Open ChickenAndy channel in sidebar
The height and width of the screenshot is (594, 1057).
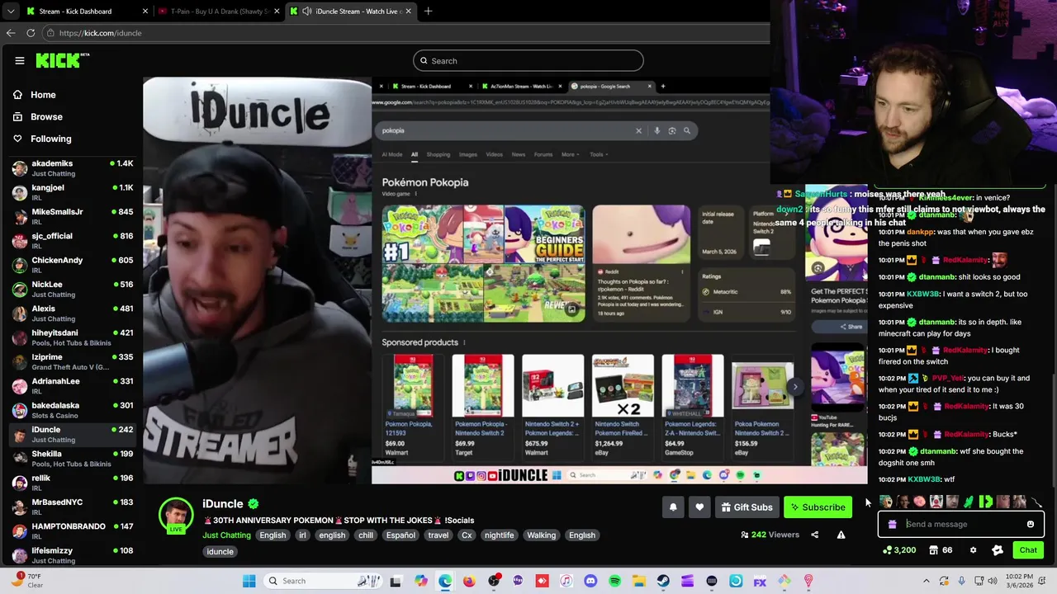(x=73, y=265)
